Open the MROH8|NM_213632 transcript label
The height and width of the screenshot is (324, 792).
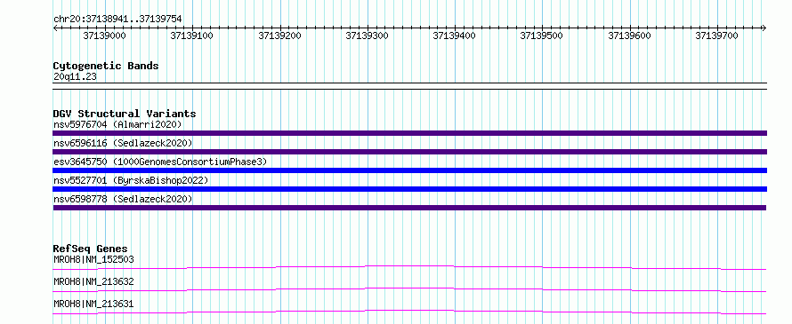[93, 281]
